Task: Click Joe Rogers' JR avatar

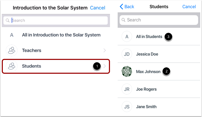Action: [127, 89]
